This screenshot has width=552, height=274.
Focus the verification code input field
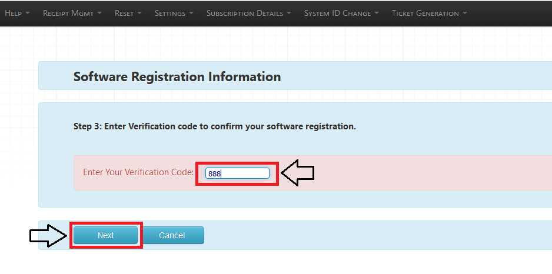click(237, 173)
